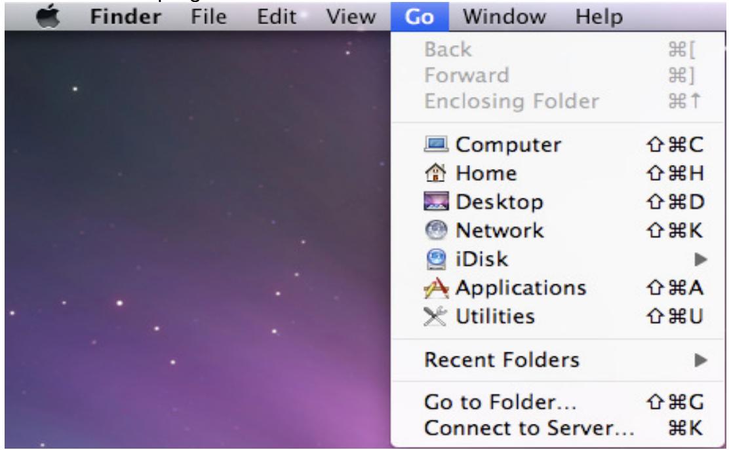Expand the iDisk submenu arrow
Viewport: 729px width, 450px height.
pyautogui.click(x=701, y=259)
